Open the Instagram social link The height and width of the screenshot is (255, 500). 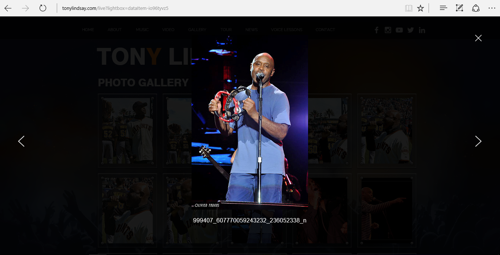point(388,30)
